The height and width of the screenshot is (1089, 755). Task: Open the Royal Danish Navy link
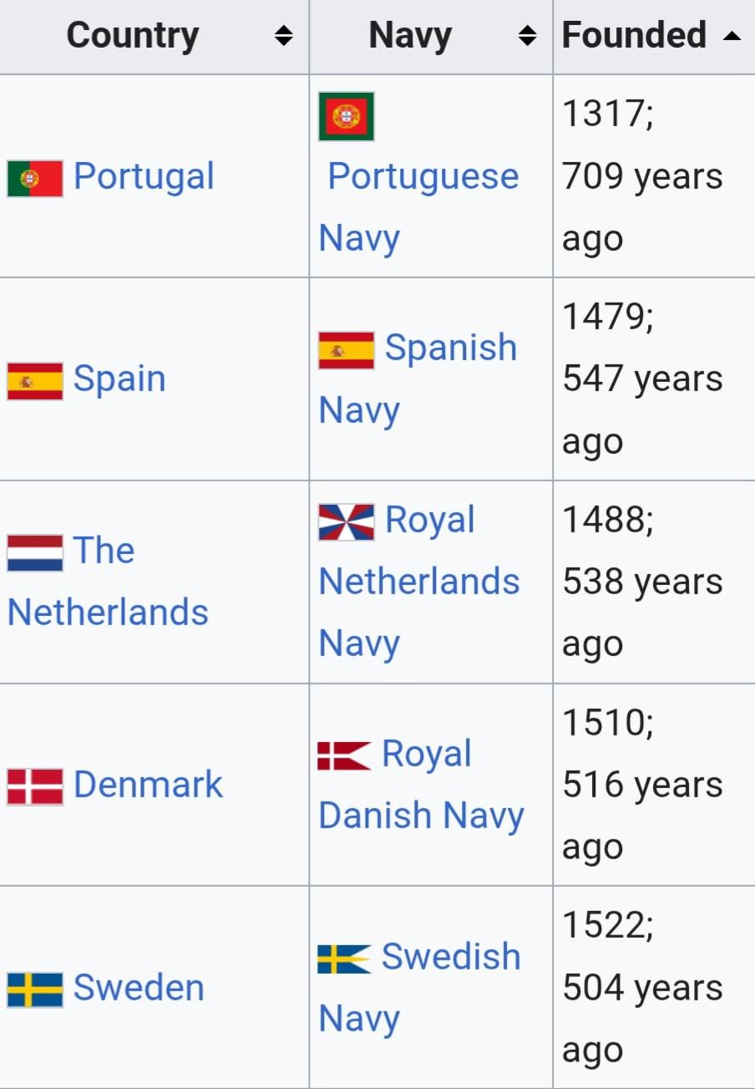coord(421,816)
